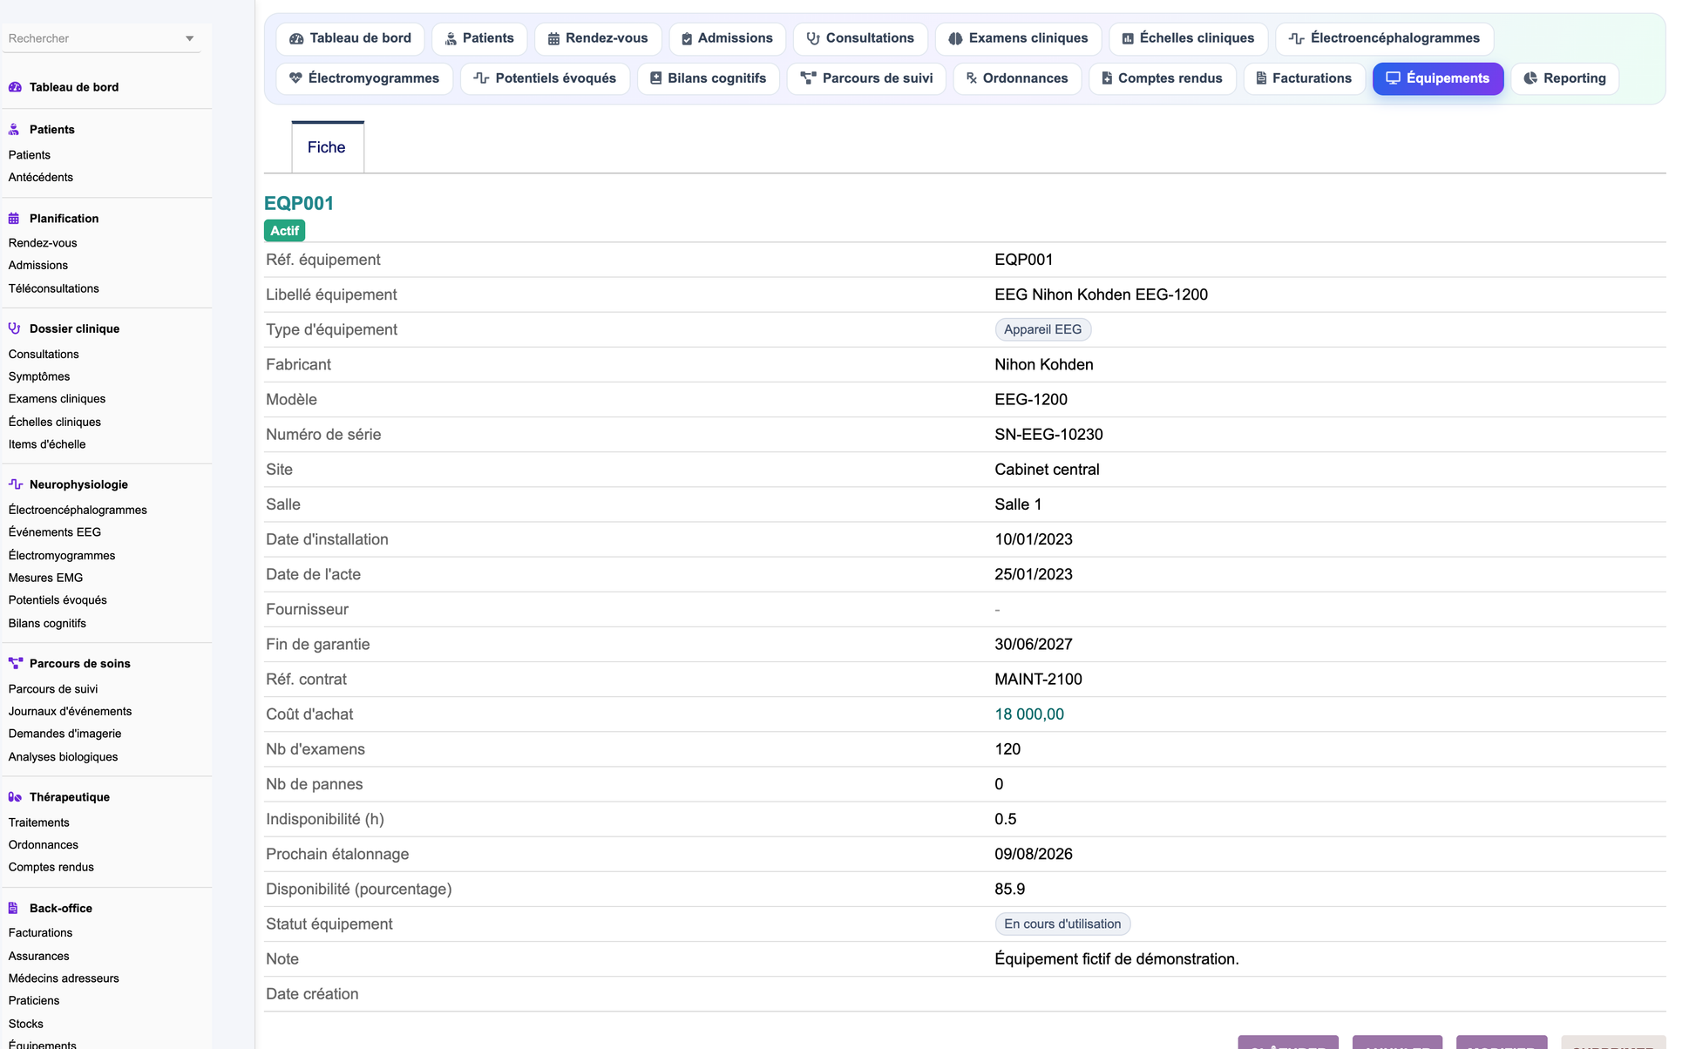This screenshot has height=1049, width=1696.
Task: Click the Neurophysiologie waveform icon in sidebar
Action: pyautogui.click(x=15, y=484)
